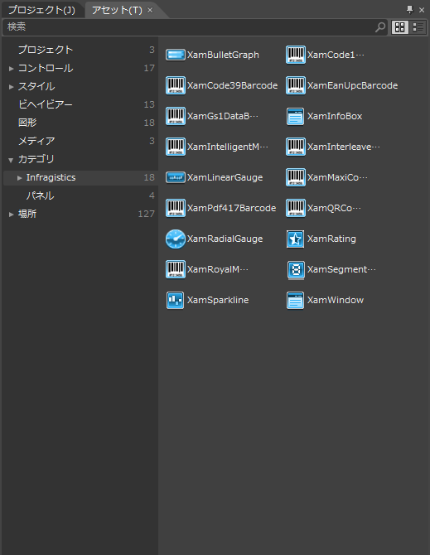This screenshot has width=430, height=555.
Task: Switch to the アセット(T) tab
Action: (x=117, y=10)
